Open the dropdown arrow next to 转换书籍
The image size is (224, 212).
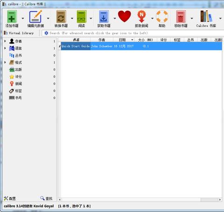point(72,18)
